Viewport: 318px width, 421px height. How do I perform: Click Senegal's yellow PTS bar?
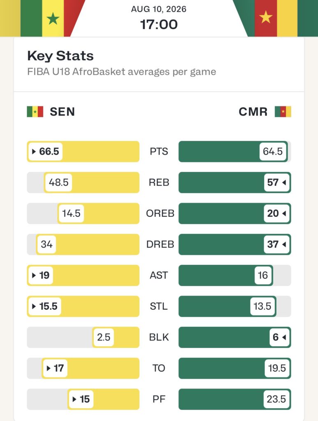[x=83, y=151]
